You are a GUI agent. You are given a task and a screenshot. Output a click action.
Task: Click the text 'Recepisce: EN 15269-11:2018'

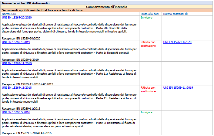pyautogui.click(x=21, y=108)
